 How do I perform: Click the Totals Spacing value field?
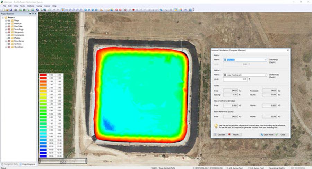[231, 95]
